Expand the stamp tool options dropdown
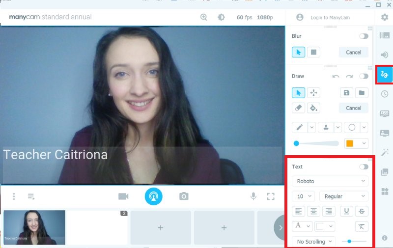 point(338,128)
